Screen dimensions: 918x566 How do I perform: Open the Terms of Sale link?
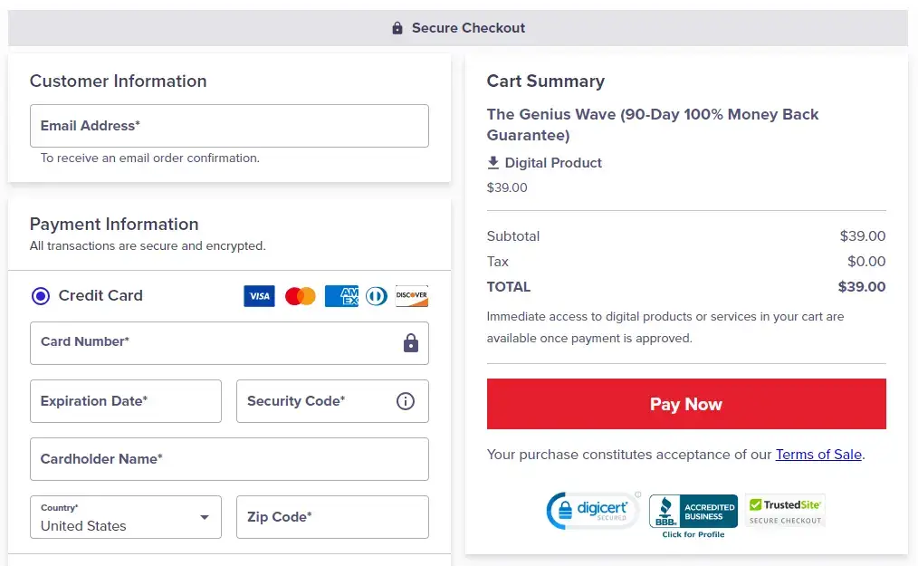tap(818, 455)
